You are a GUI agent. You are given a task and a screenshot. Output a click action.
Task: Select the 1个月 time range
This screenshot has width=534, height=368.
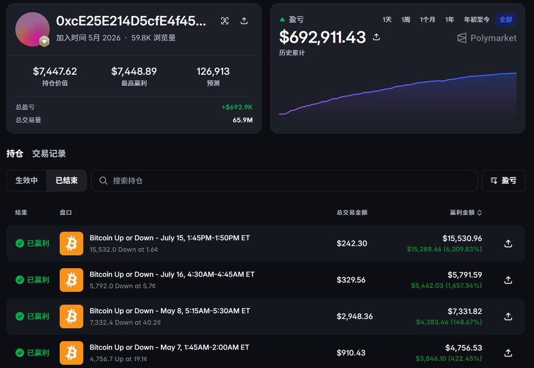(427, 20)
